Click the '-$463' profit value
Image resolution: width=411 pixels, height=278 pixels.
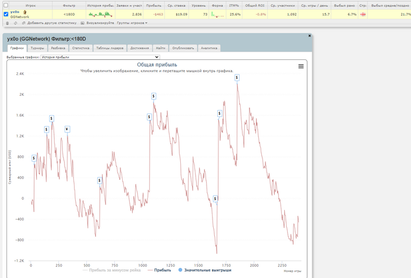[x=158, y=15]
